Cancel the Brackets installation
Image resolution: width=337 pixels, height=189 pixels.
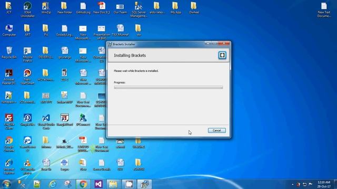click(x=216, y=130)
